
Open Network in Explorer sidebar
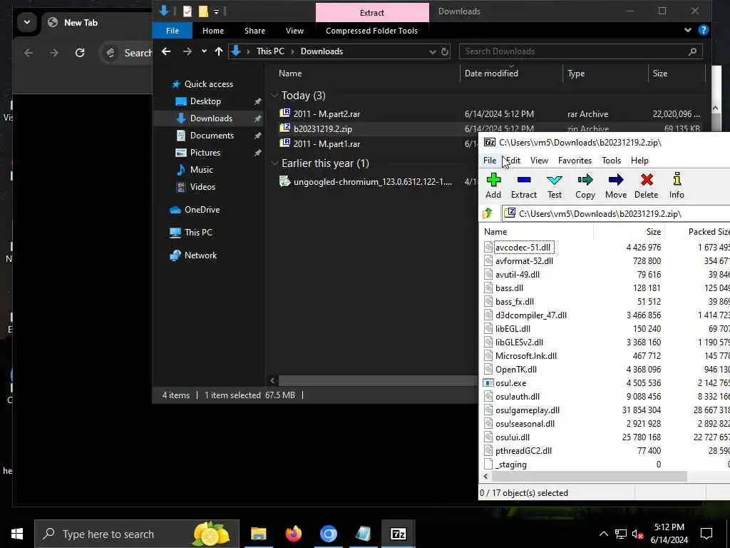pyautogui.click(x=200, y=255)
